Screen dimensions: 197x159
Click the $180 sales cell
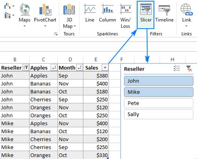96,91
